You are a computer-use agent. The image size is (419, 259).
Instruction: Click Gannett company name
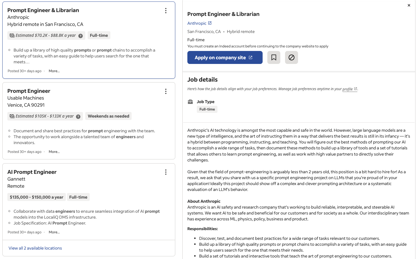[x=16, y=179]
